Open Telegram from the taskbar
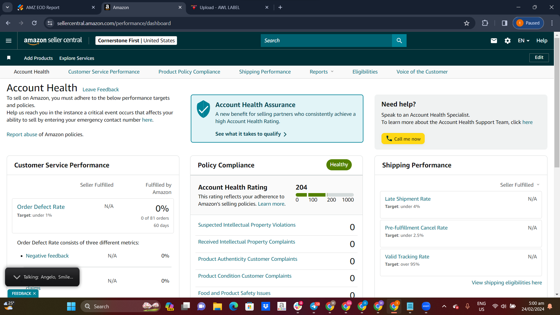The width and height of the screenshot is (560, 315). pos(314,306)
